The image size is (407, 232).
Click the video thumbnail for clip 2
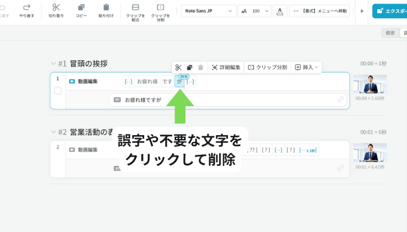tap(370, 153)
